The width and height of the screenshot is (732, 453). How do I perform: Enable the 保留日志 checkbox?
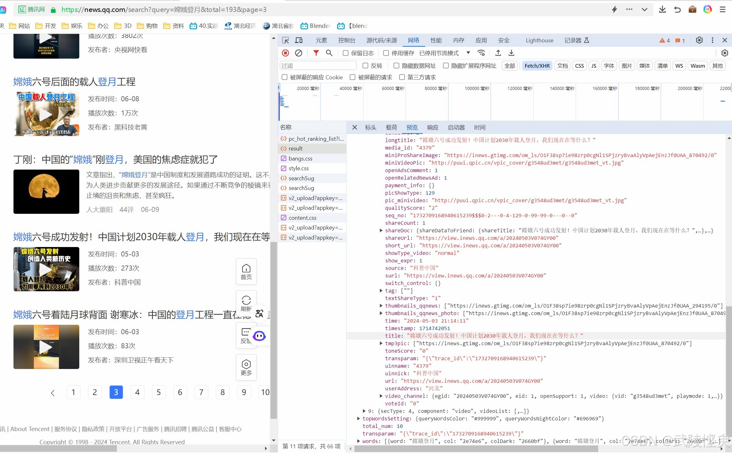[346, 53]
